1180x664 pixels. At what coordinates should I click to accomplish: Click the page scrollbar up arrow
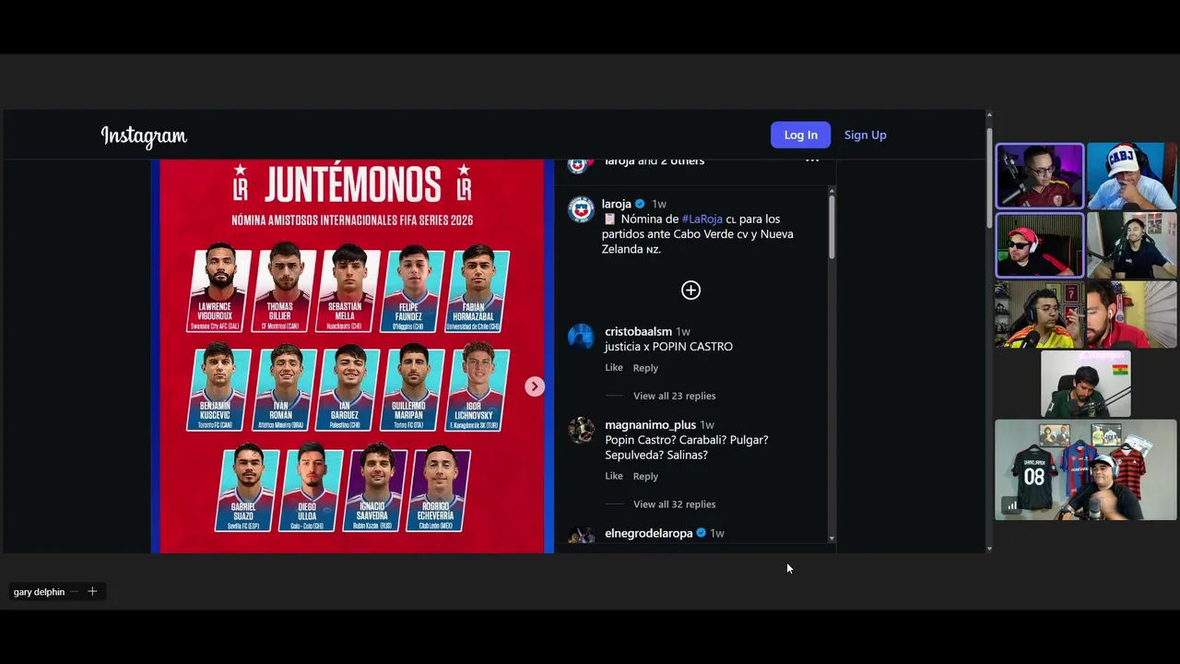tap(989, 115)
